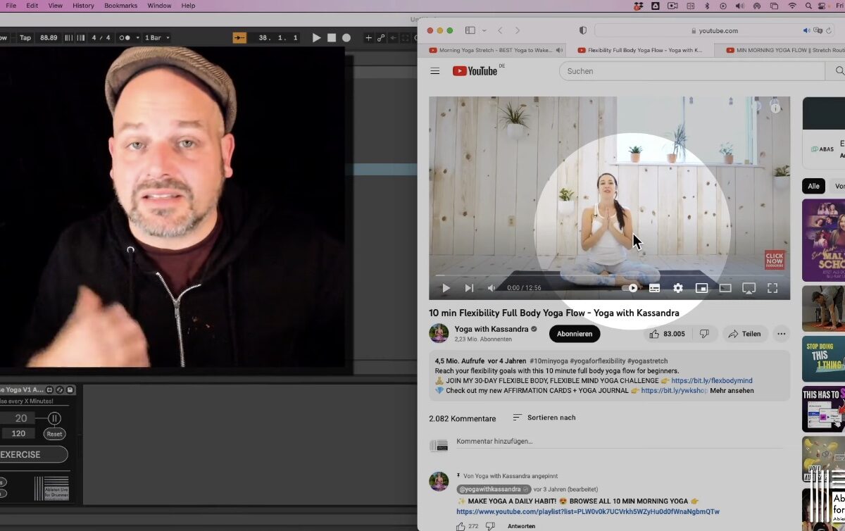Expand description with 'Mehr ansehen'
845x531 pixels.
732,391
